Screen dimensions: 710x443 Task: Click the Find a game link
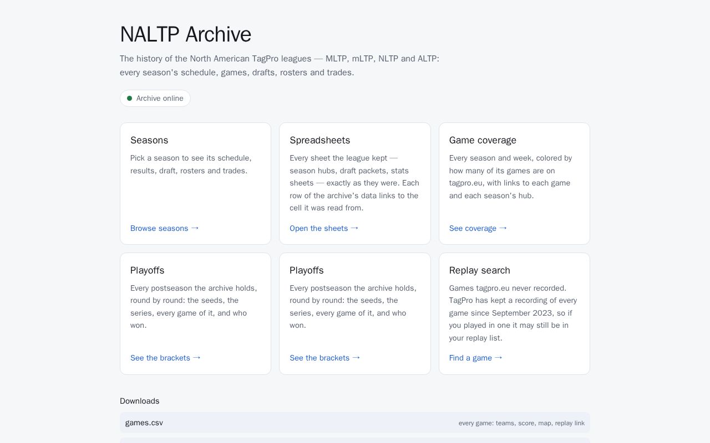click(476, 358)
